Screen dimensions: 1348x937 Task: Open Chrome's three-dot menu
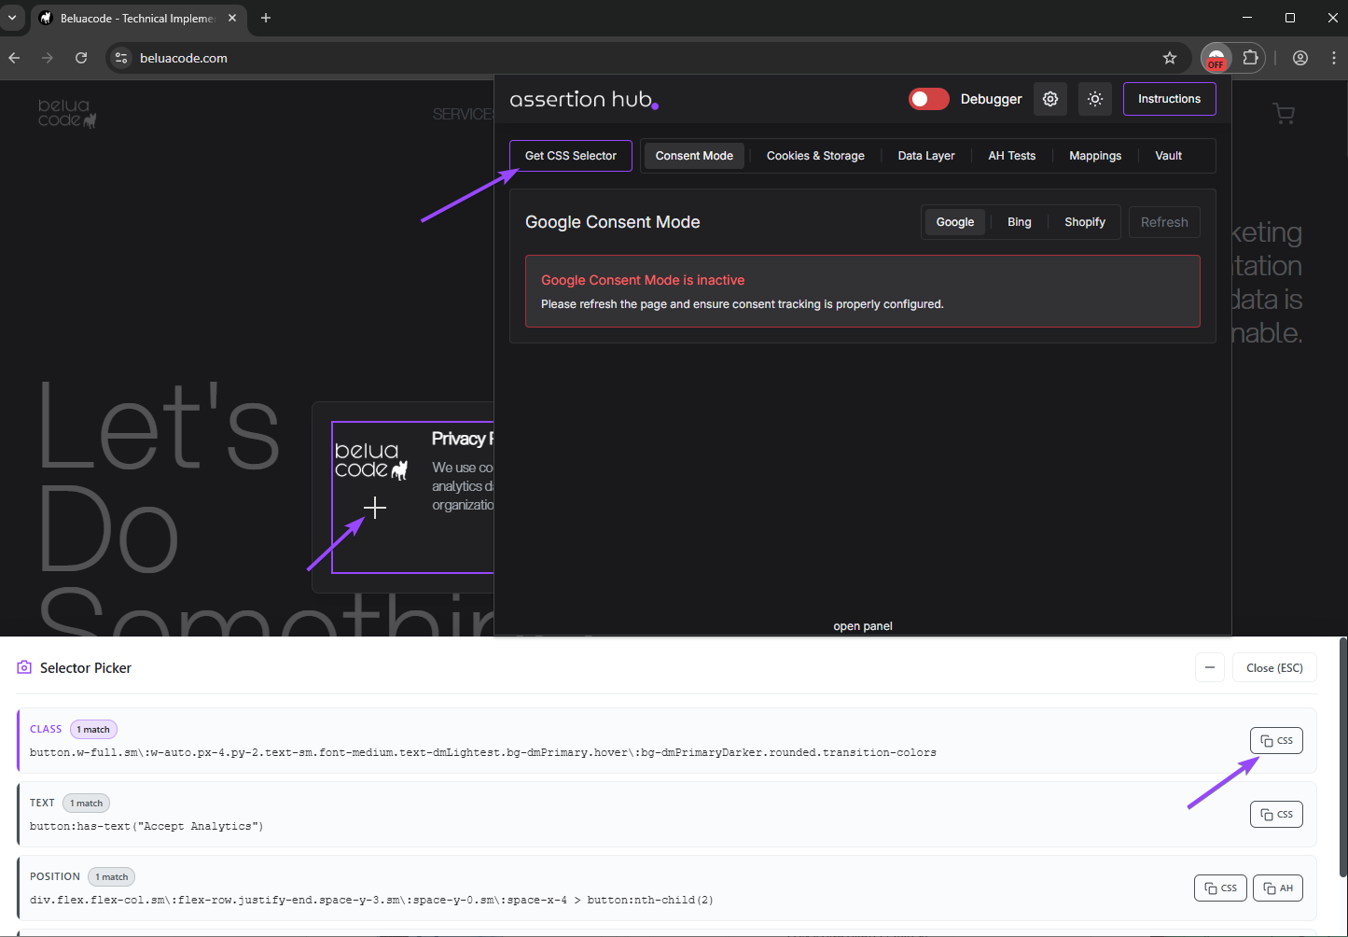1335,58
